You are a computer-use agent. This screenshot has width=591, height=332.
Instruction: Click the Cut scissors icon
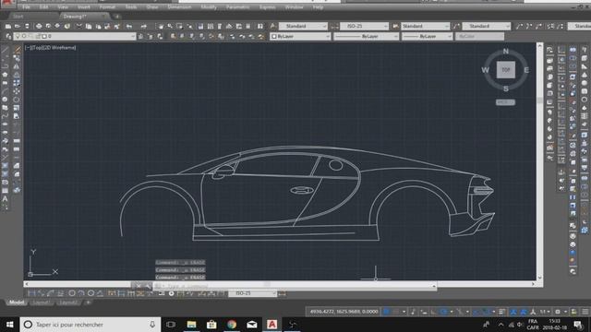pyautogui.click(x=78, y=27)
